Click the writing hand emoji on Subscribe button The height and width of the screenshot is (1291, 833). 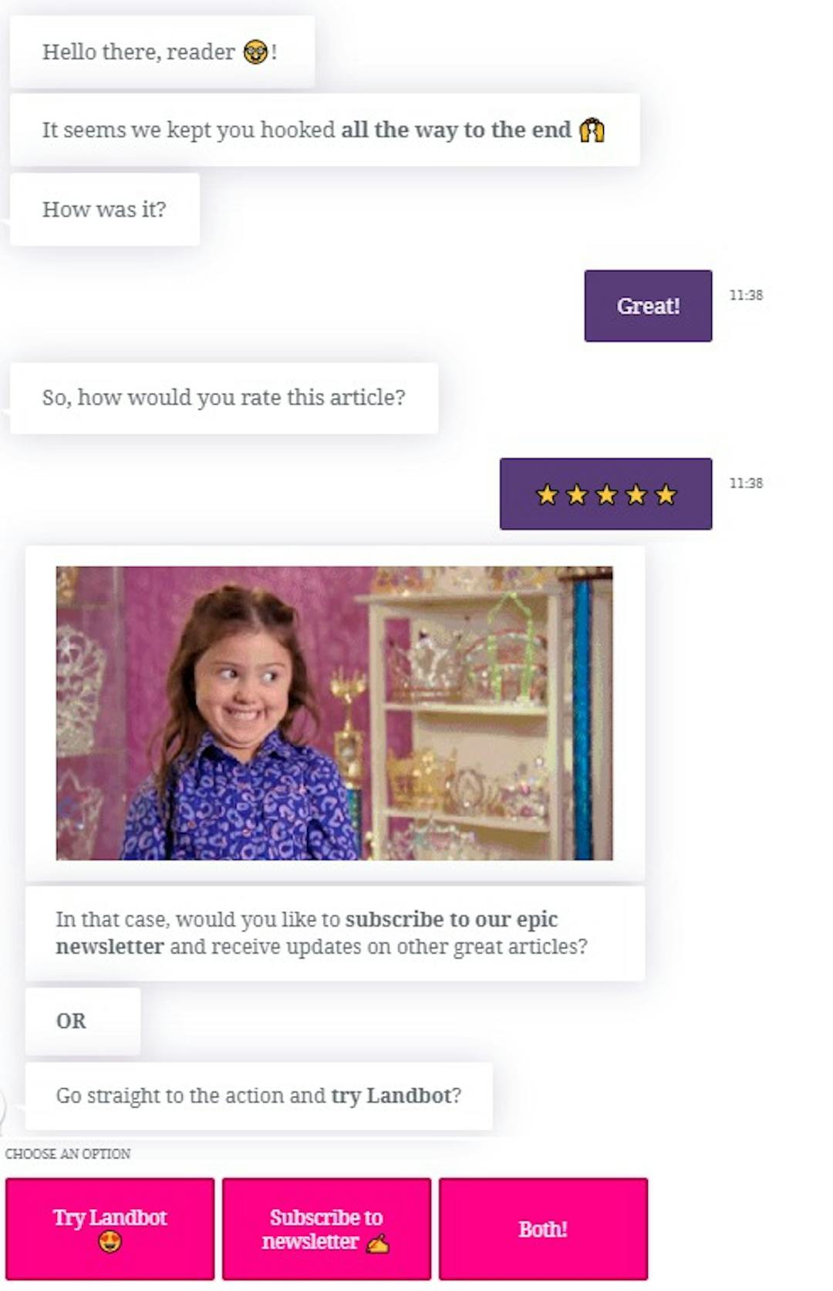coord(377,1242)
